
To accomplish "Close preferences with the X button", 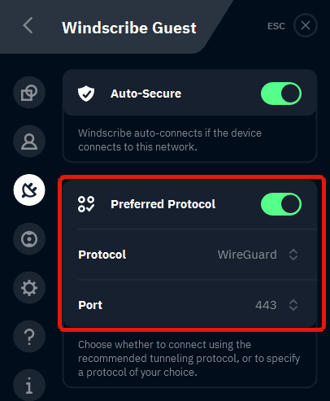I will 306,25.
